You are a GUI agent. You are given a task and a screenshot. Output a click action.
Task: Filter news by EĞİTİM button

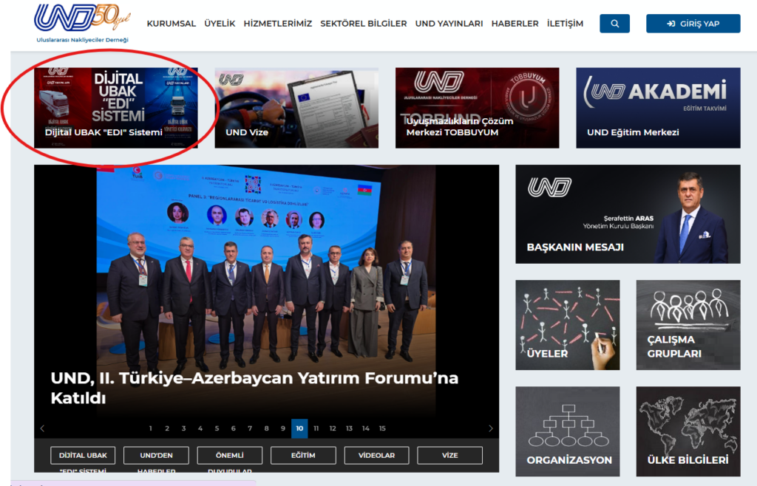[x=303, y=455]
